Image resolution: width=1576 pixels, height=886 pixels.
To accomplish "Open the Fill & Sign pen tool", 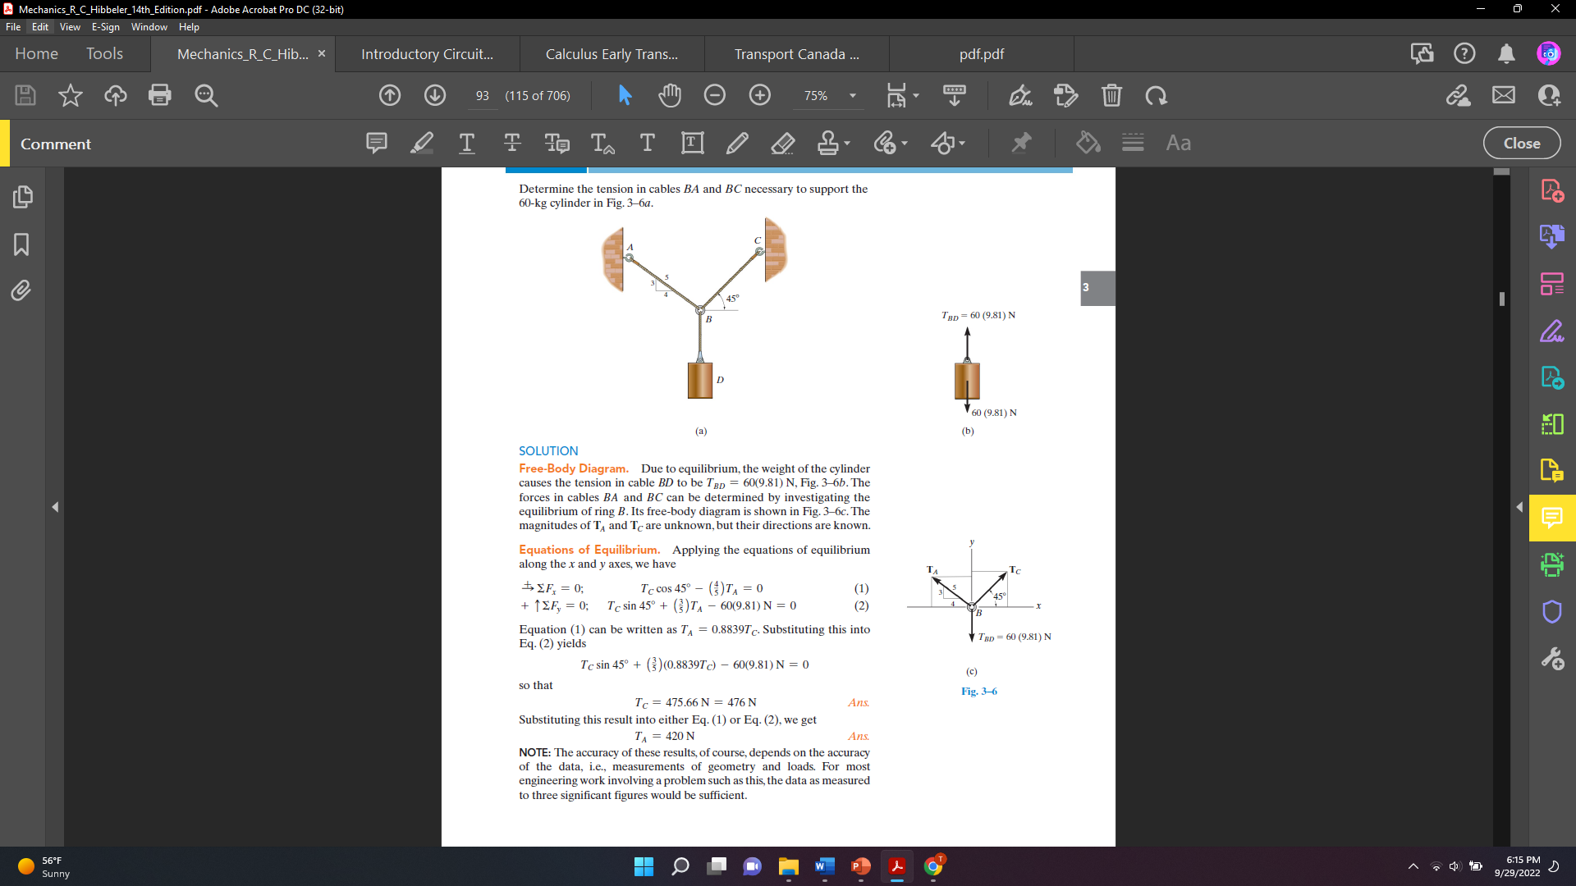I will click(1020, 95).
